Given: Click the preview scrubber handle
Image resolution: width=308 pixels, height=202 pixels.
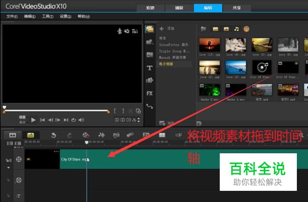Looking at the screenshot, I should click(4, 107).
